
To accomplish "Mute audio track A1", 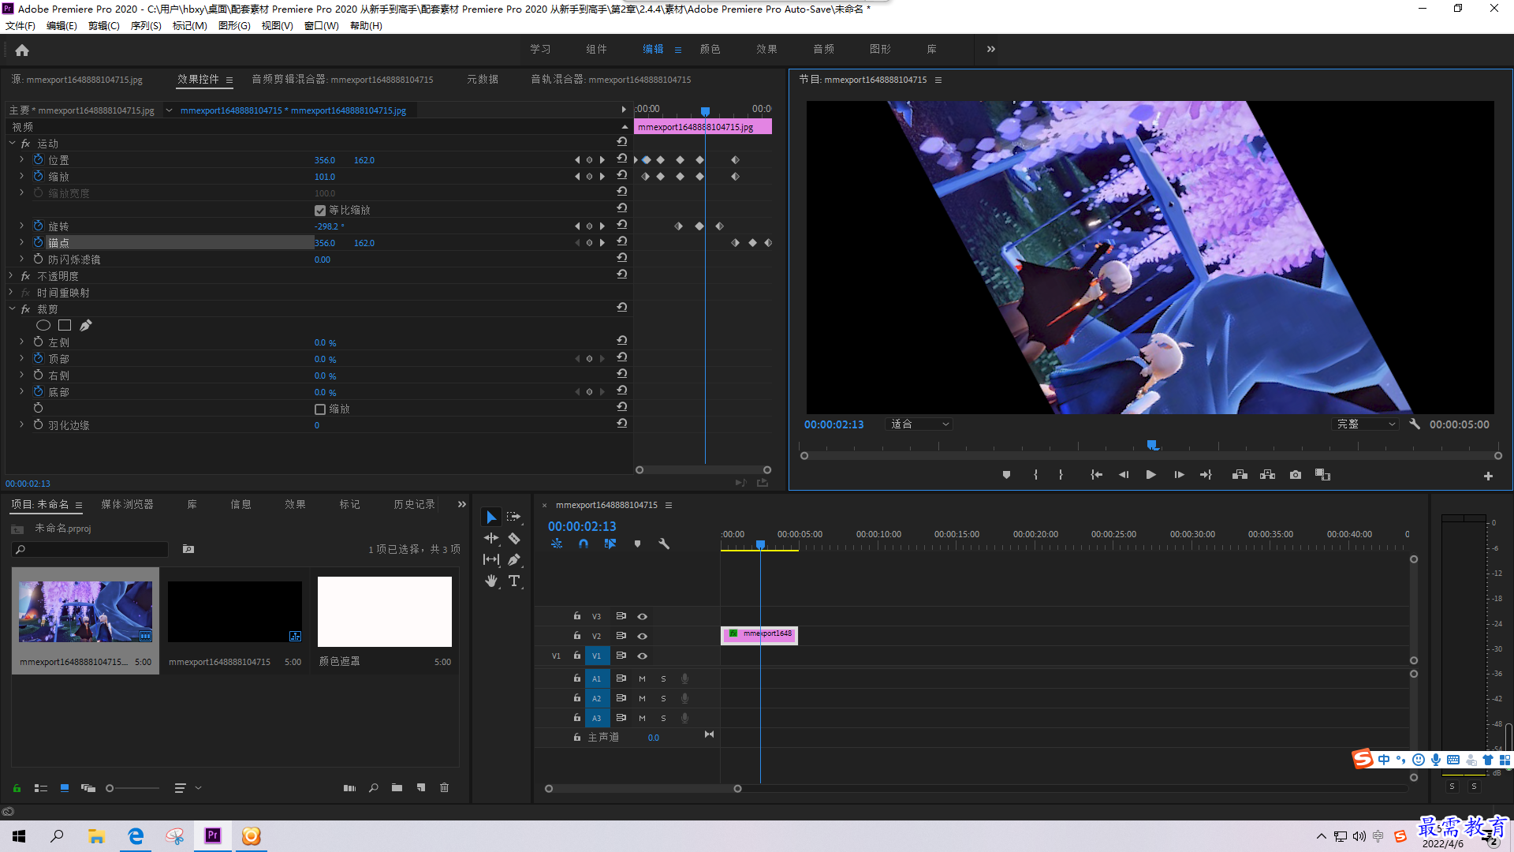I will (642, 678).
